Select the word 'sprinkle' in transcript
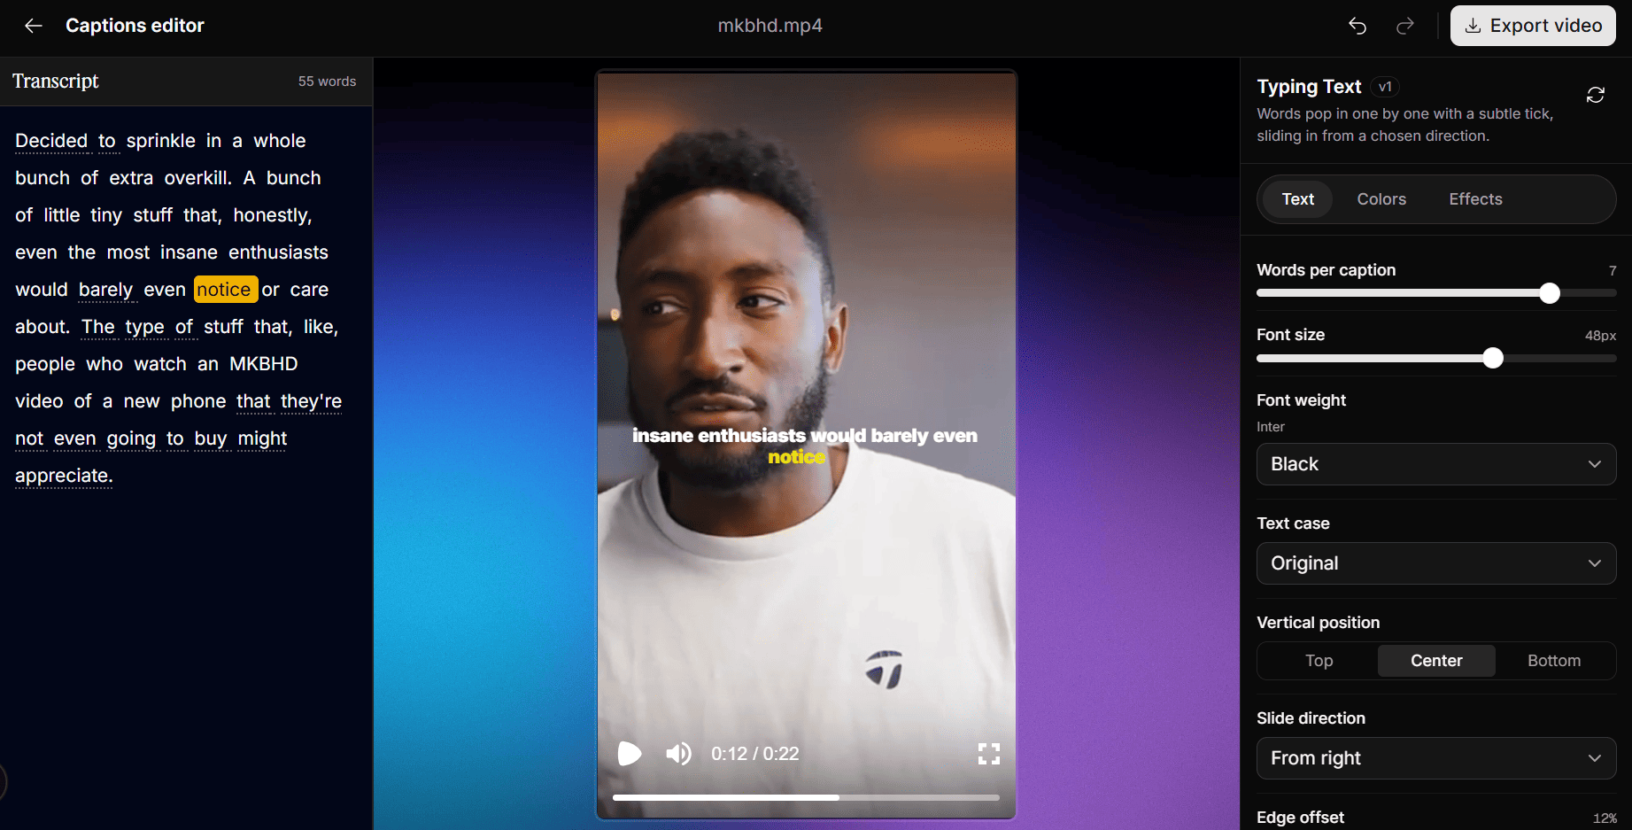This screenshot has height=830, width=1632. [x=160, y=141]
